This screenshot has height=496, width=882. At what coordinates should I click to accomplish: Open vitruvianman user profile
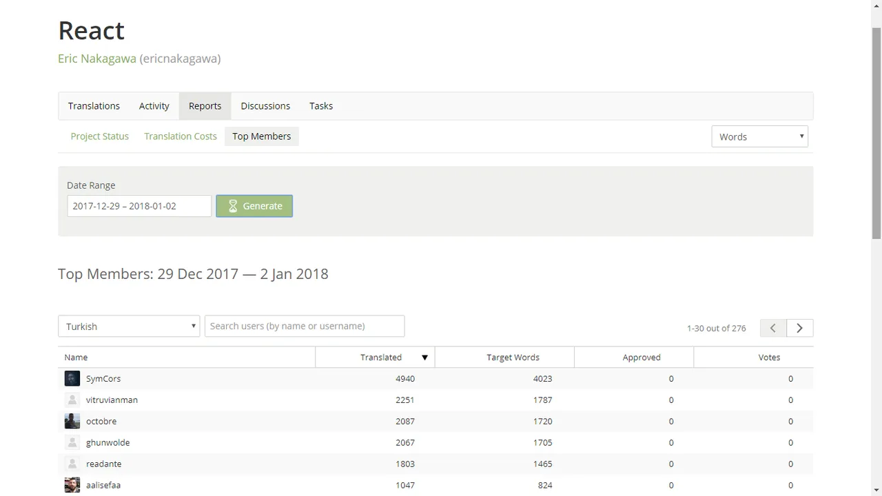pyautogui.click(x=112, y=400)
